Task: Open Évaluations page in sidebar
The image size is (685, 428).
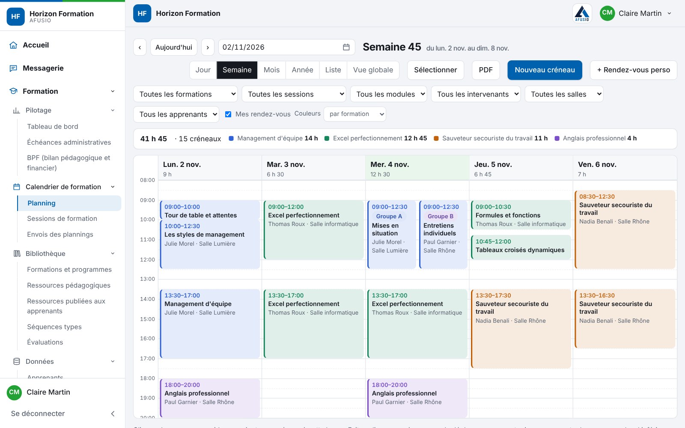Action: (45, 342)
